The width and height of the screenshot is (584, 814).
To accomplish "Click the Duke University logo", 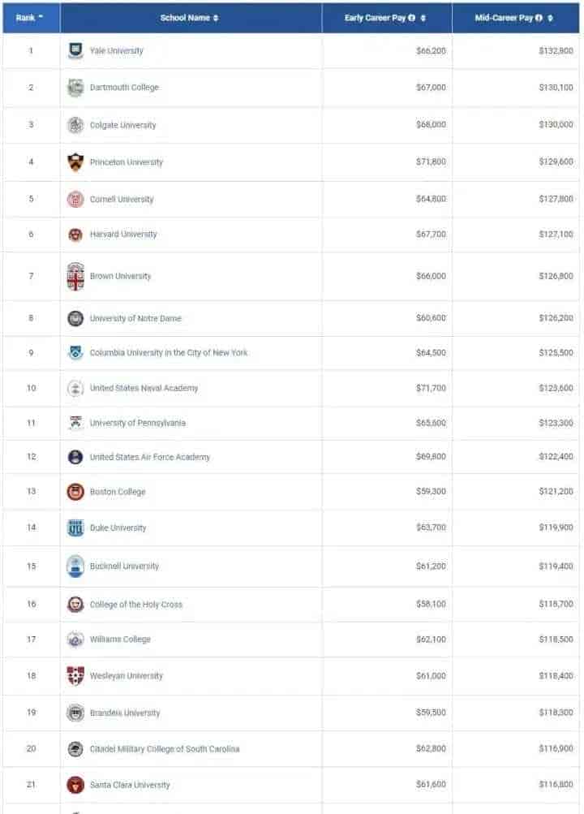I will pos(75,528).
